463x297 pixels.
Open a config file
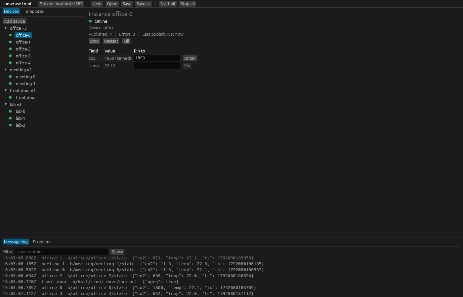[x=112, y=4]
